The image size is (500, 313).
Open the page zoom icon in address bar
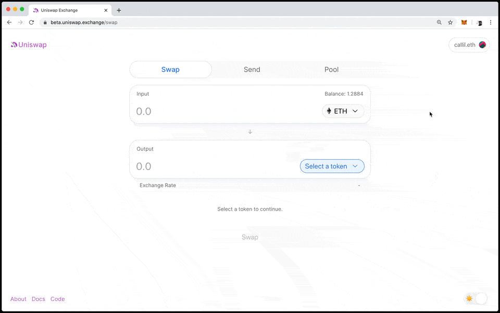click(439, 22)
